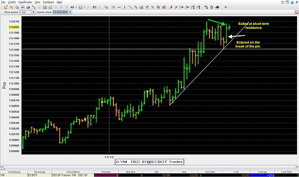Click the green add-chart plus icon

45,7
